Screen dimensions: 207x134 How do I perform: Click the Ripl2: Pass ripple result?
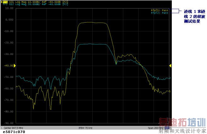click(159, 13)
